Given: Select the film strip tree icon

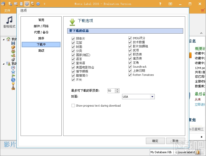Looking at the screenshot, I should click(x=13, y=43).
